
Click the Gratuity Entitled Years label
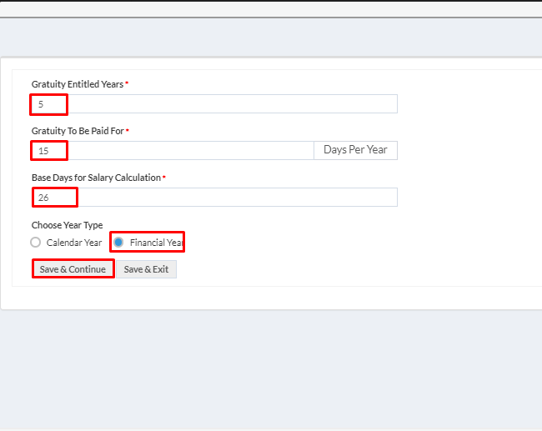78,84
